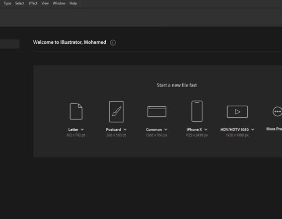Click the 612 x 792 pt size text
Viewport: 282px width, 219px height.
(76, 135)
